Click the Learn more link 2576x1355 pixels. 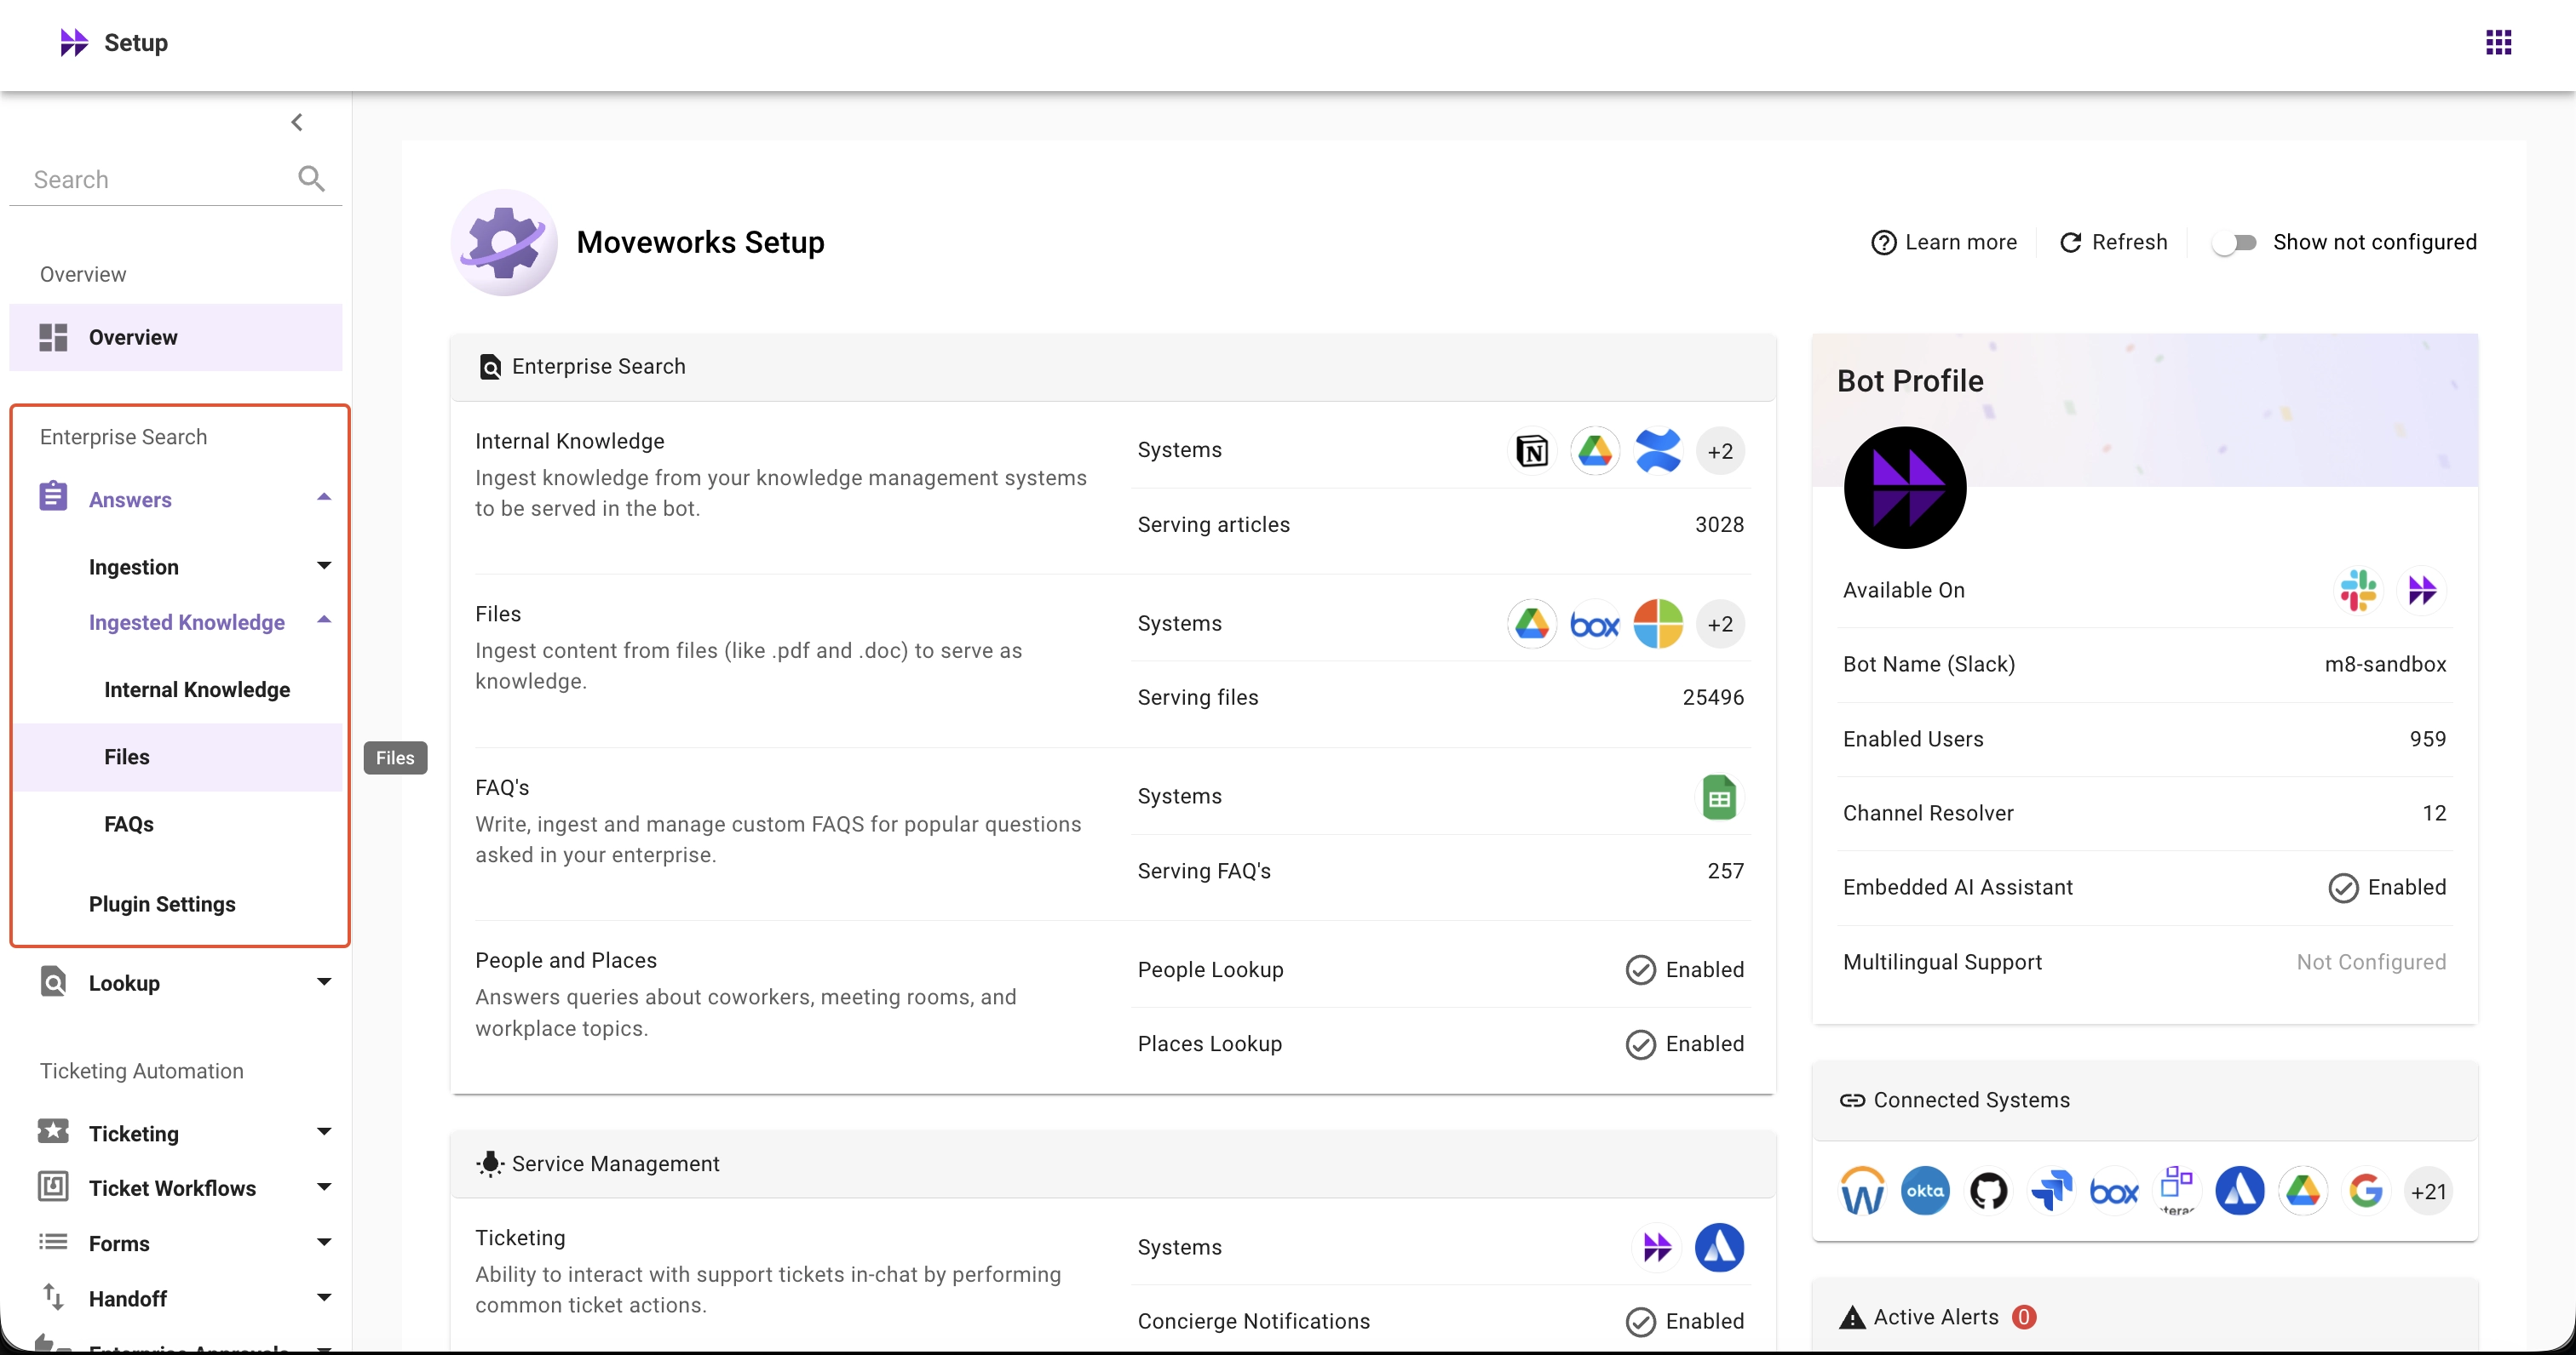tap(1944, 243)
